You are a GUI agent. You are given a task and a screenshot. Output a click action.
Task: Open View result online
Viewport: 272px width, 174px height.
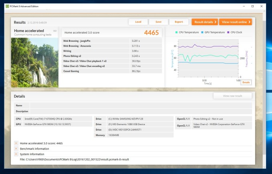pos(236,22)
